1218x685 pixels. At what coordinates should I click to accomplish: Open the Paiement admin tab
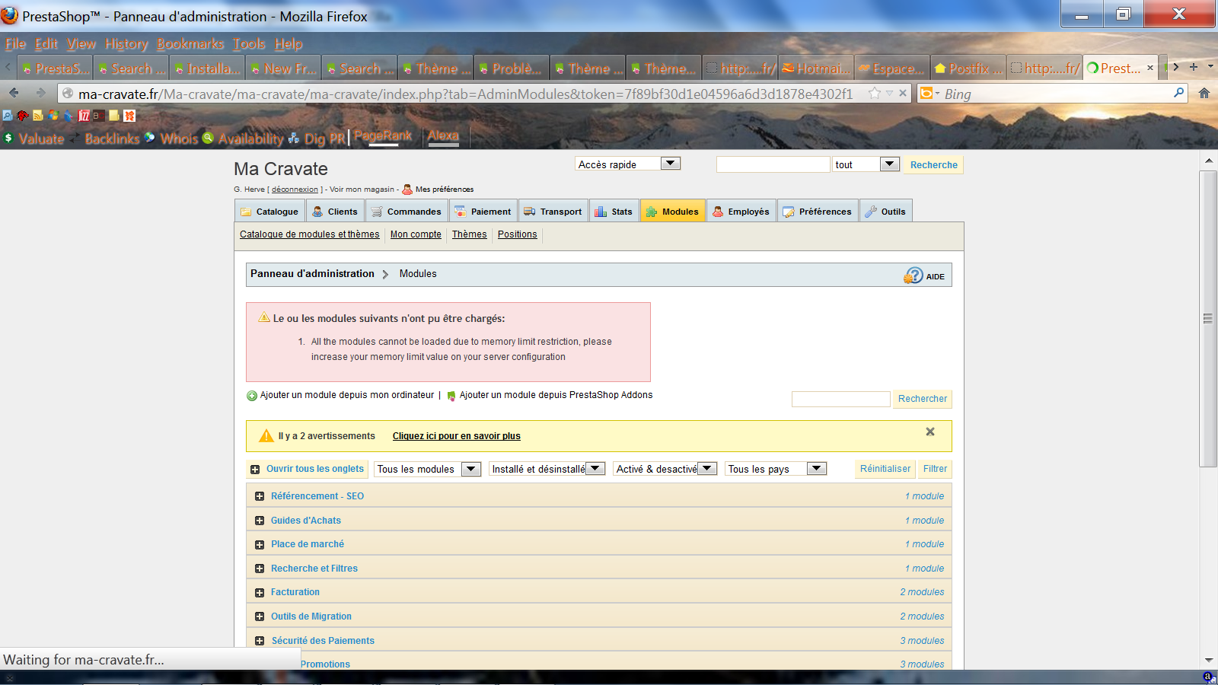(x=483, y=211)
